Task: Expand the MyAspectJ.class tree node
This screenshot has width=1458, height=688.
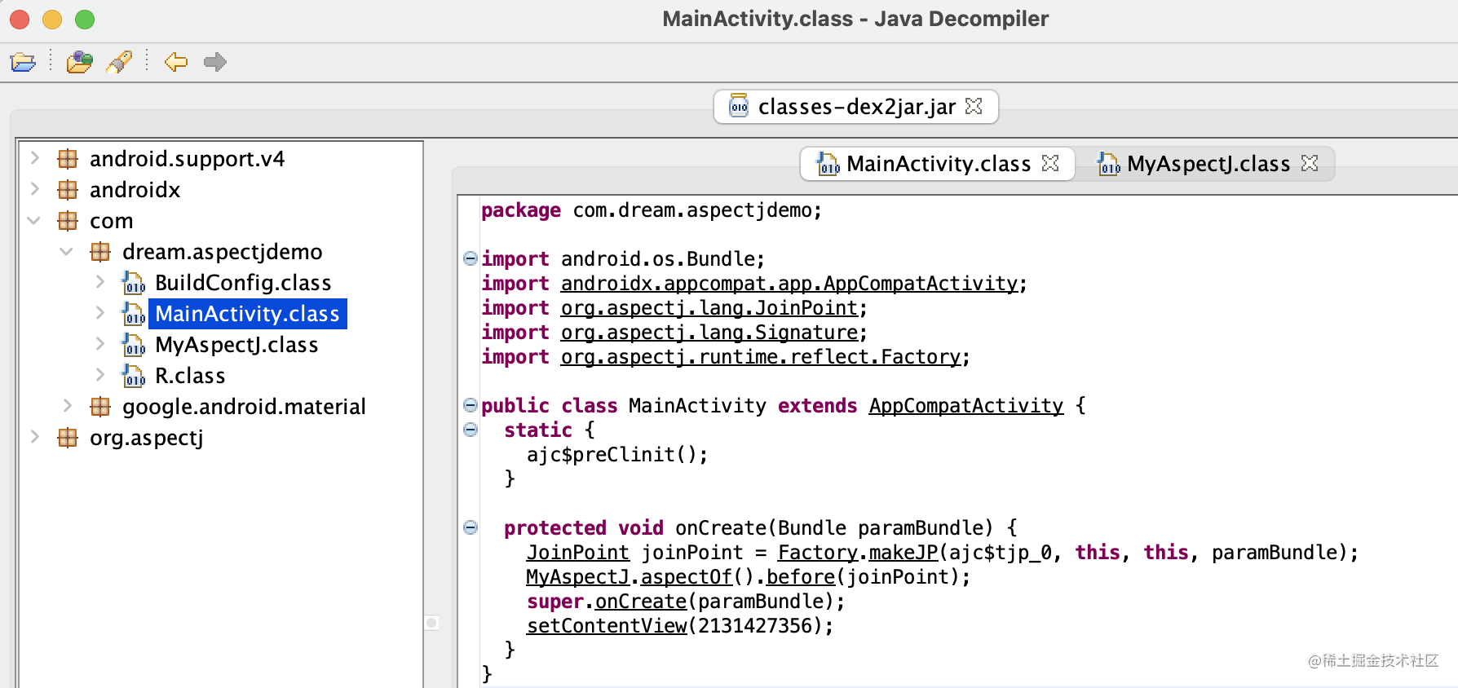Action: click(x=100, y=344)
